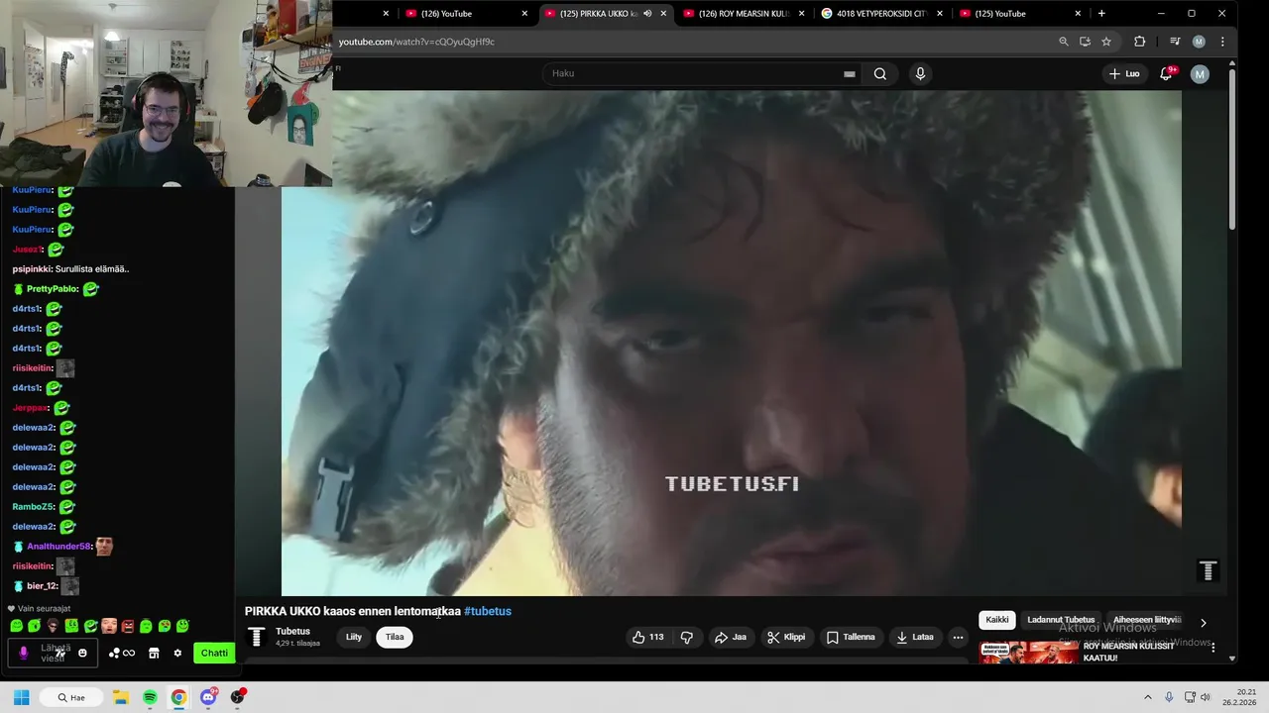Click the browser address bar URL
This screenshot has height=713, width=1269.
[416, 42]
